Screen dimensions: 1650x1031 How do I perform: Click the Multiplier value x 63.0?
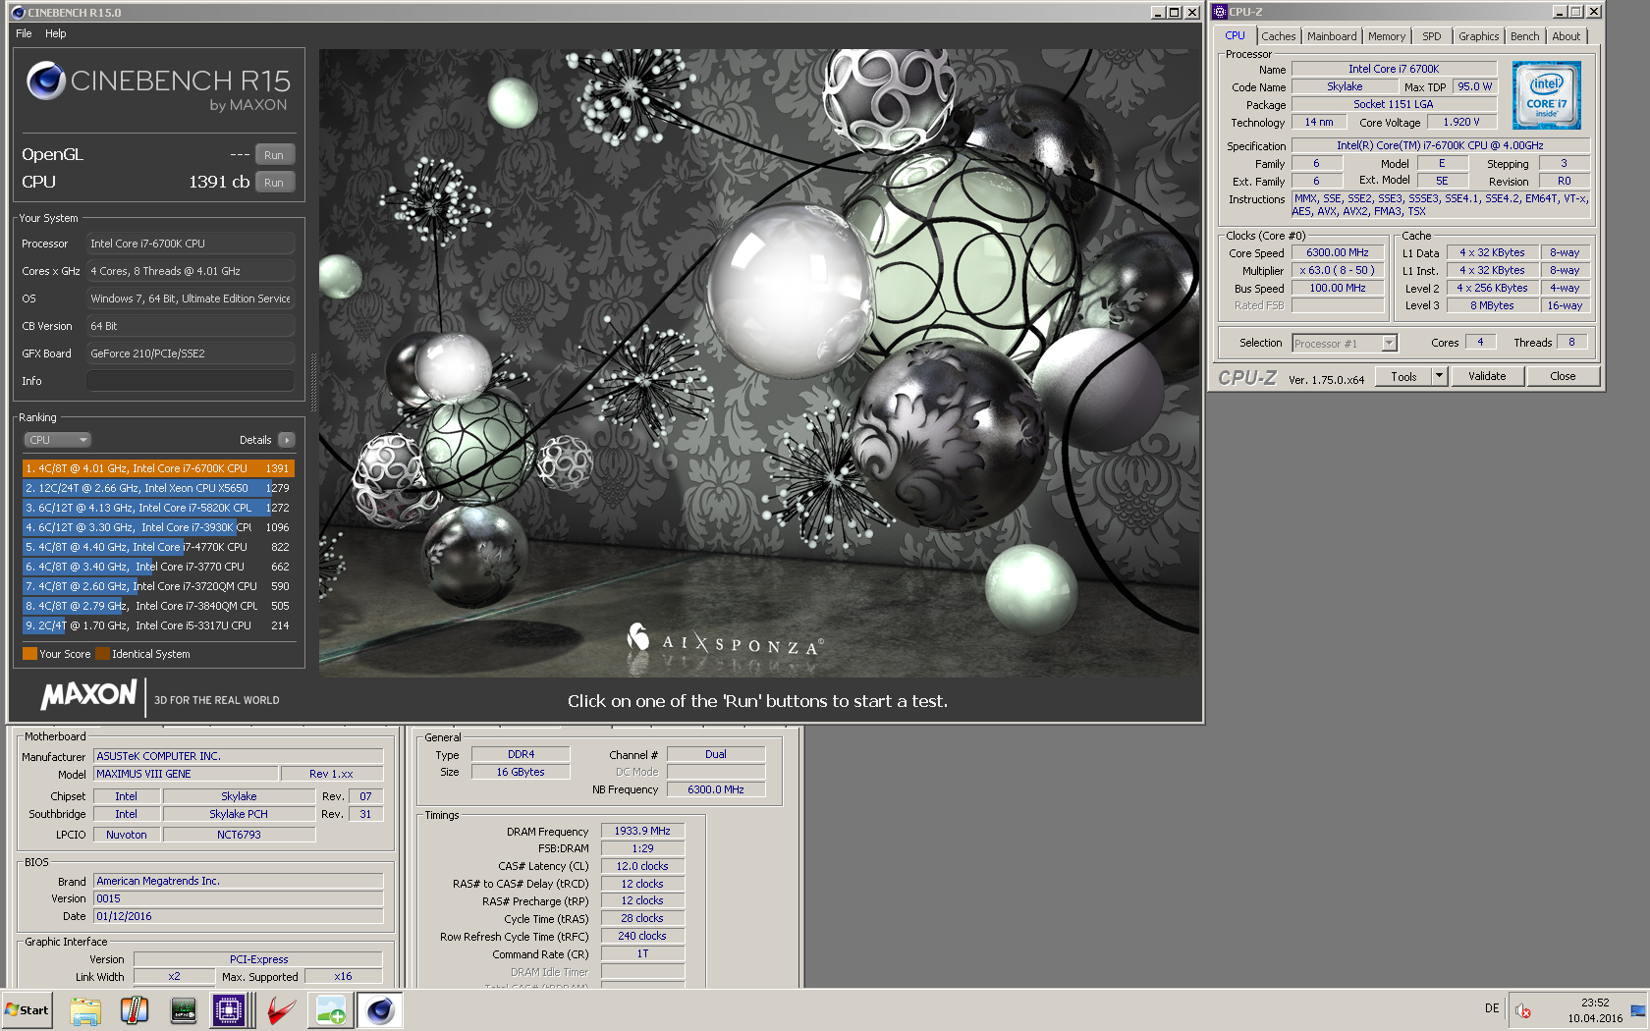(1337, 271)
